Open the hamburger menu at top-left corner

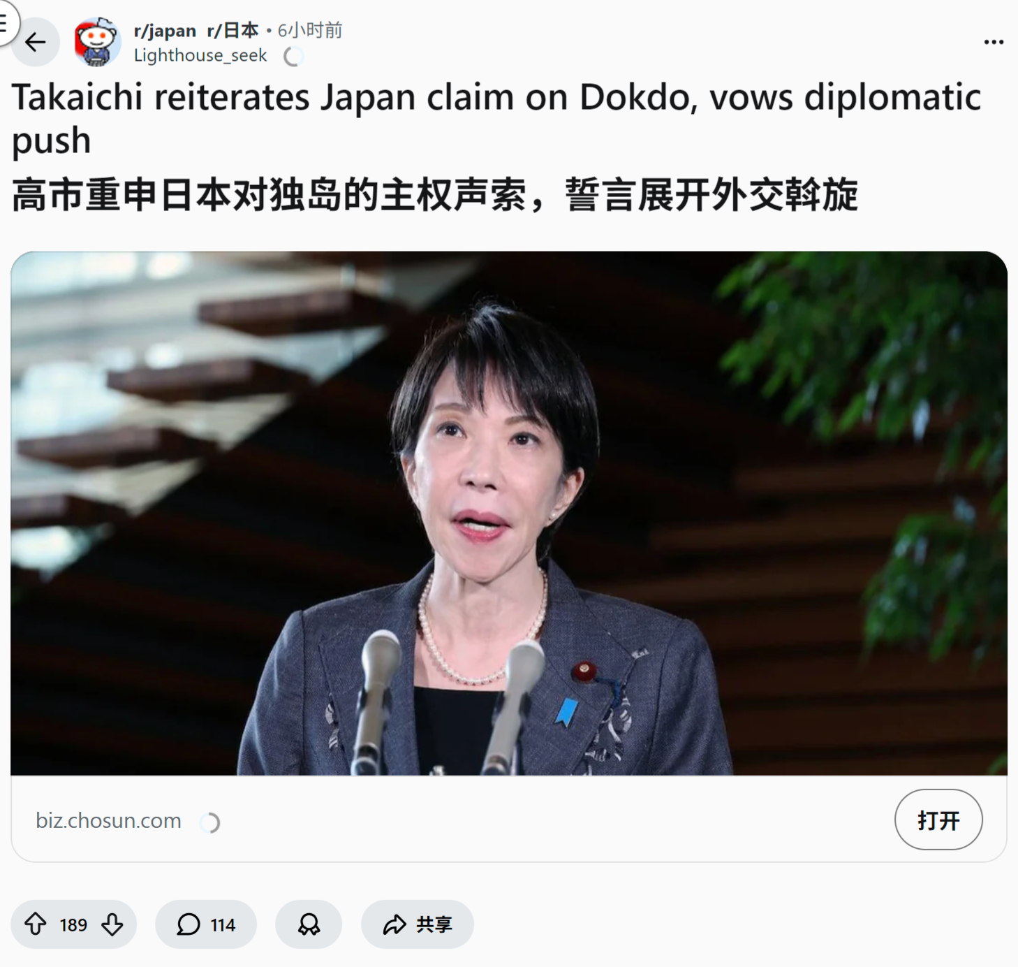click(x=4, y=22)
